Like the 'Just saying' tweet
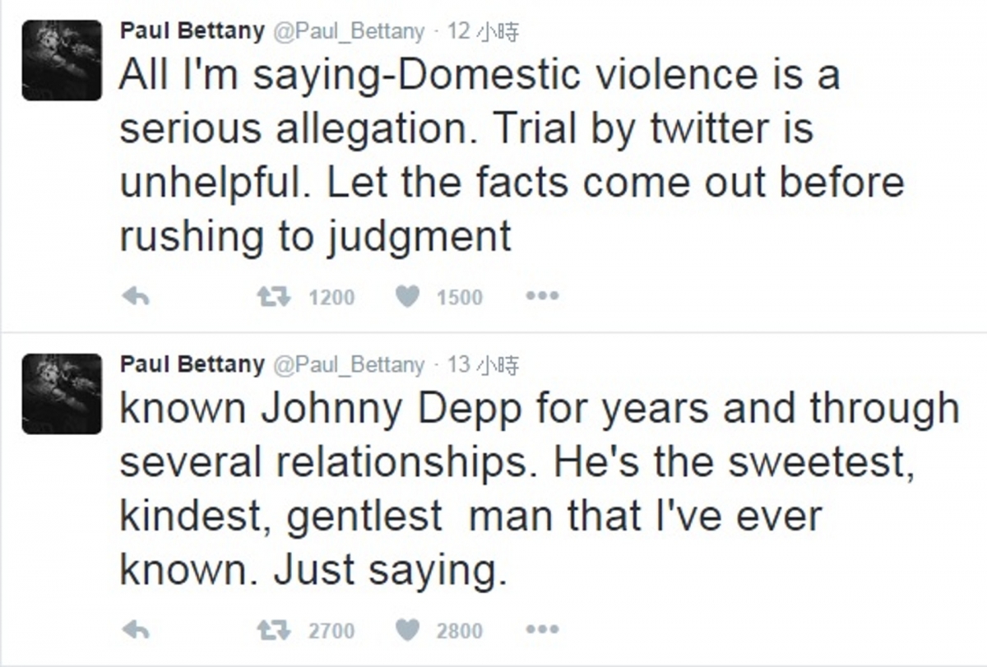 409,631
